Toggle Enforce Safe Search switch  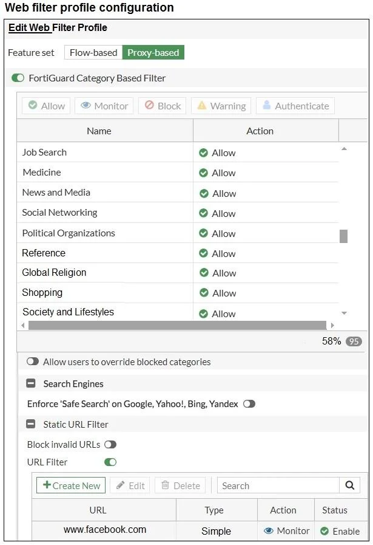pyautogui.click(x=249, y=404)
